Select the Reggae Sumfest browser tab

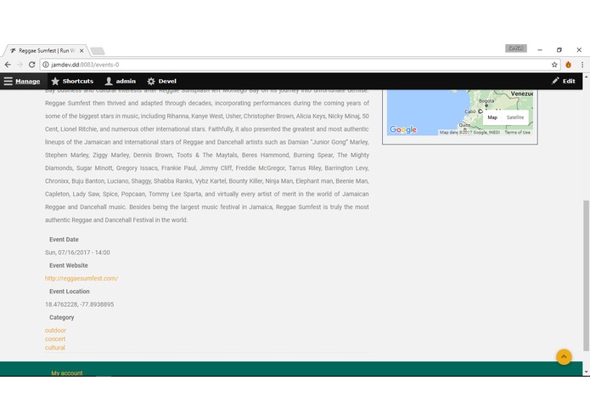click(45, 50)
